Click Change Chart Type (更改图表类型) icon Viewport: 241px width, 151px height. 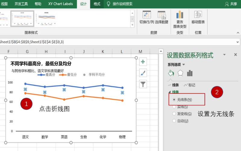point(180,15)
